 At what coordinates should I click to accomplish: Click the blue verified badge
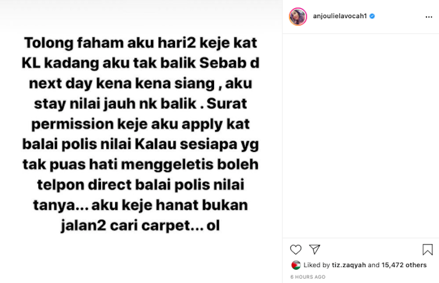(x=372, y=16)
